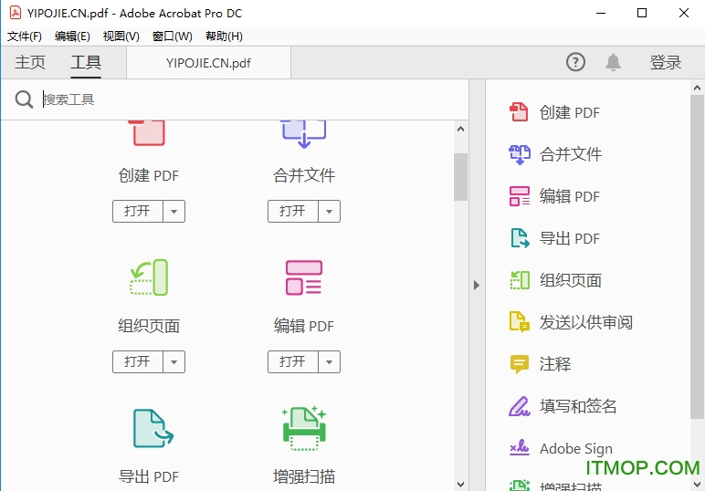Click the Create PDF large icon in tools grid
The width and height of the screenshot is (705, 491).
(x=149, y=133)
